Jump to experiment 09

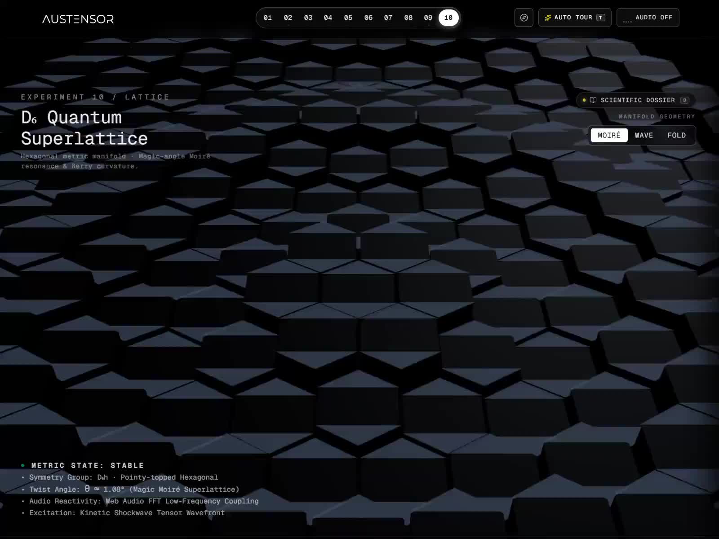click(x=428, y=18)
